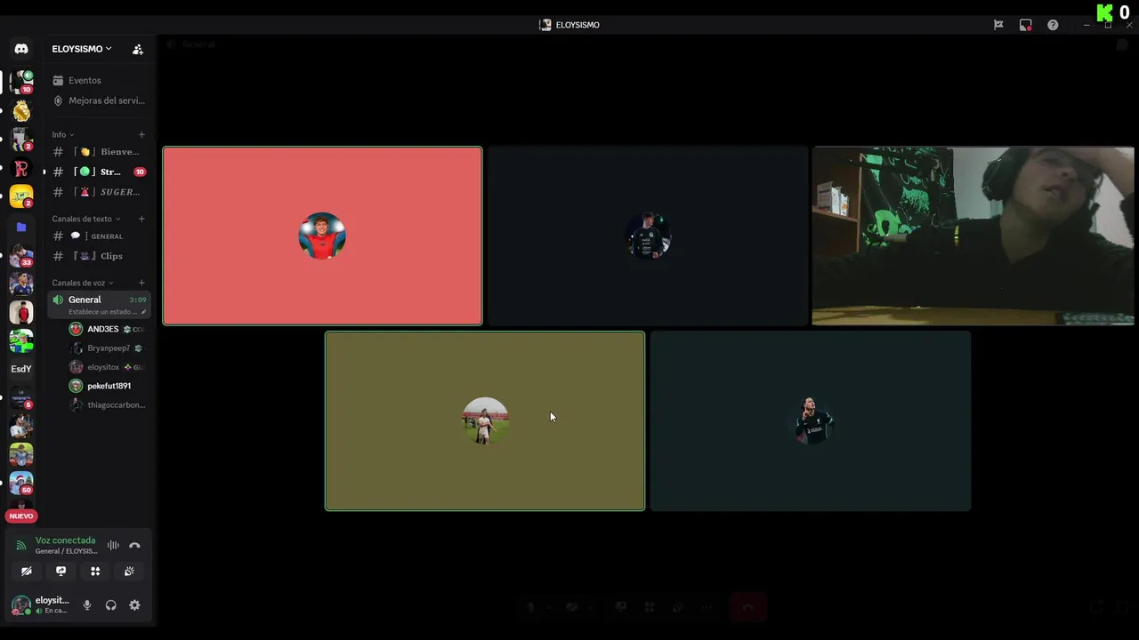This screenshot has height=640, width=1139.
Task: Open the yellow server with 2 badge
Action: click(x=21, y=196)
